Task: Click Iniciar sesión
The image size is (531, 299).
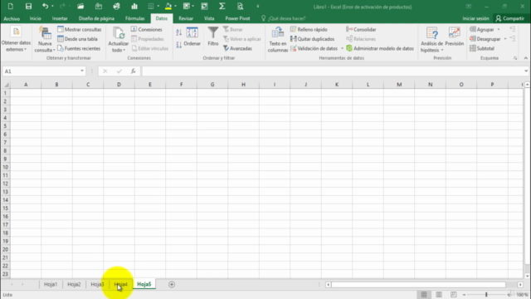Action: tap(475, 18)
